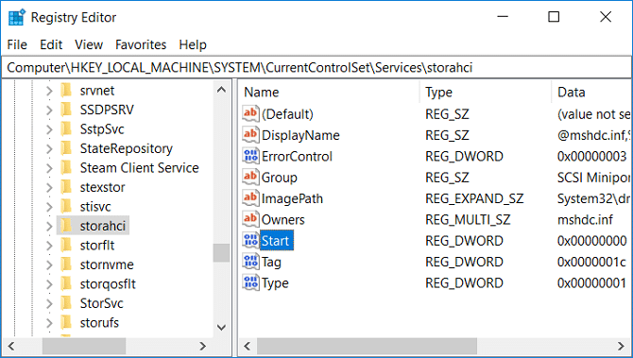633x358 pixels.
Task: Click the Steam Client Service folder icon
Action: [66, 168]
